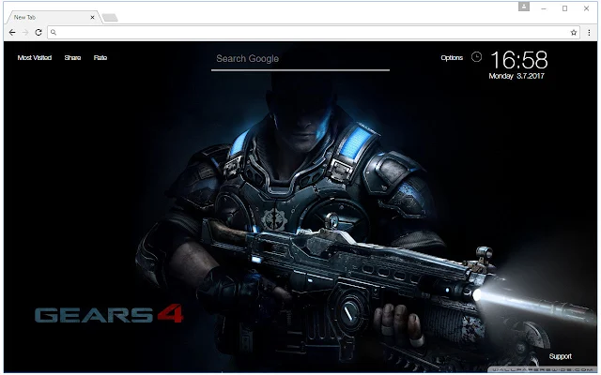Bookmark page with the star icon
Screen dimensions: 601x375
[574, 33]
